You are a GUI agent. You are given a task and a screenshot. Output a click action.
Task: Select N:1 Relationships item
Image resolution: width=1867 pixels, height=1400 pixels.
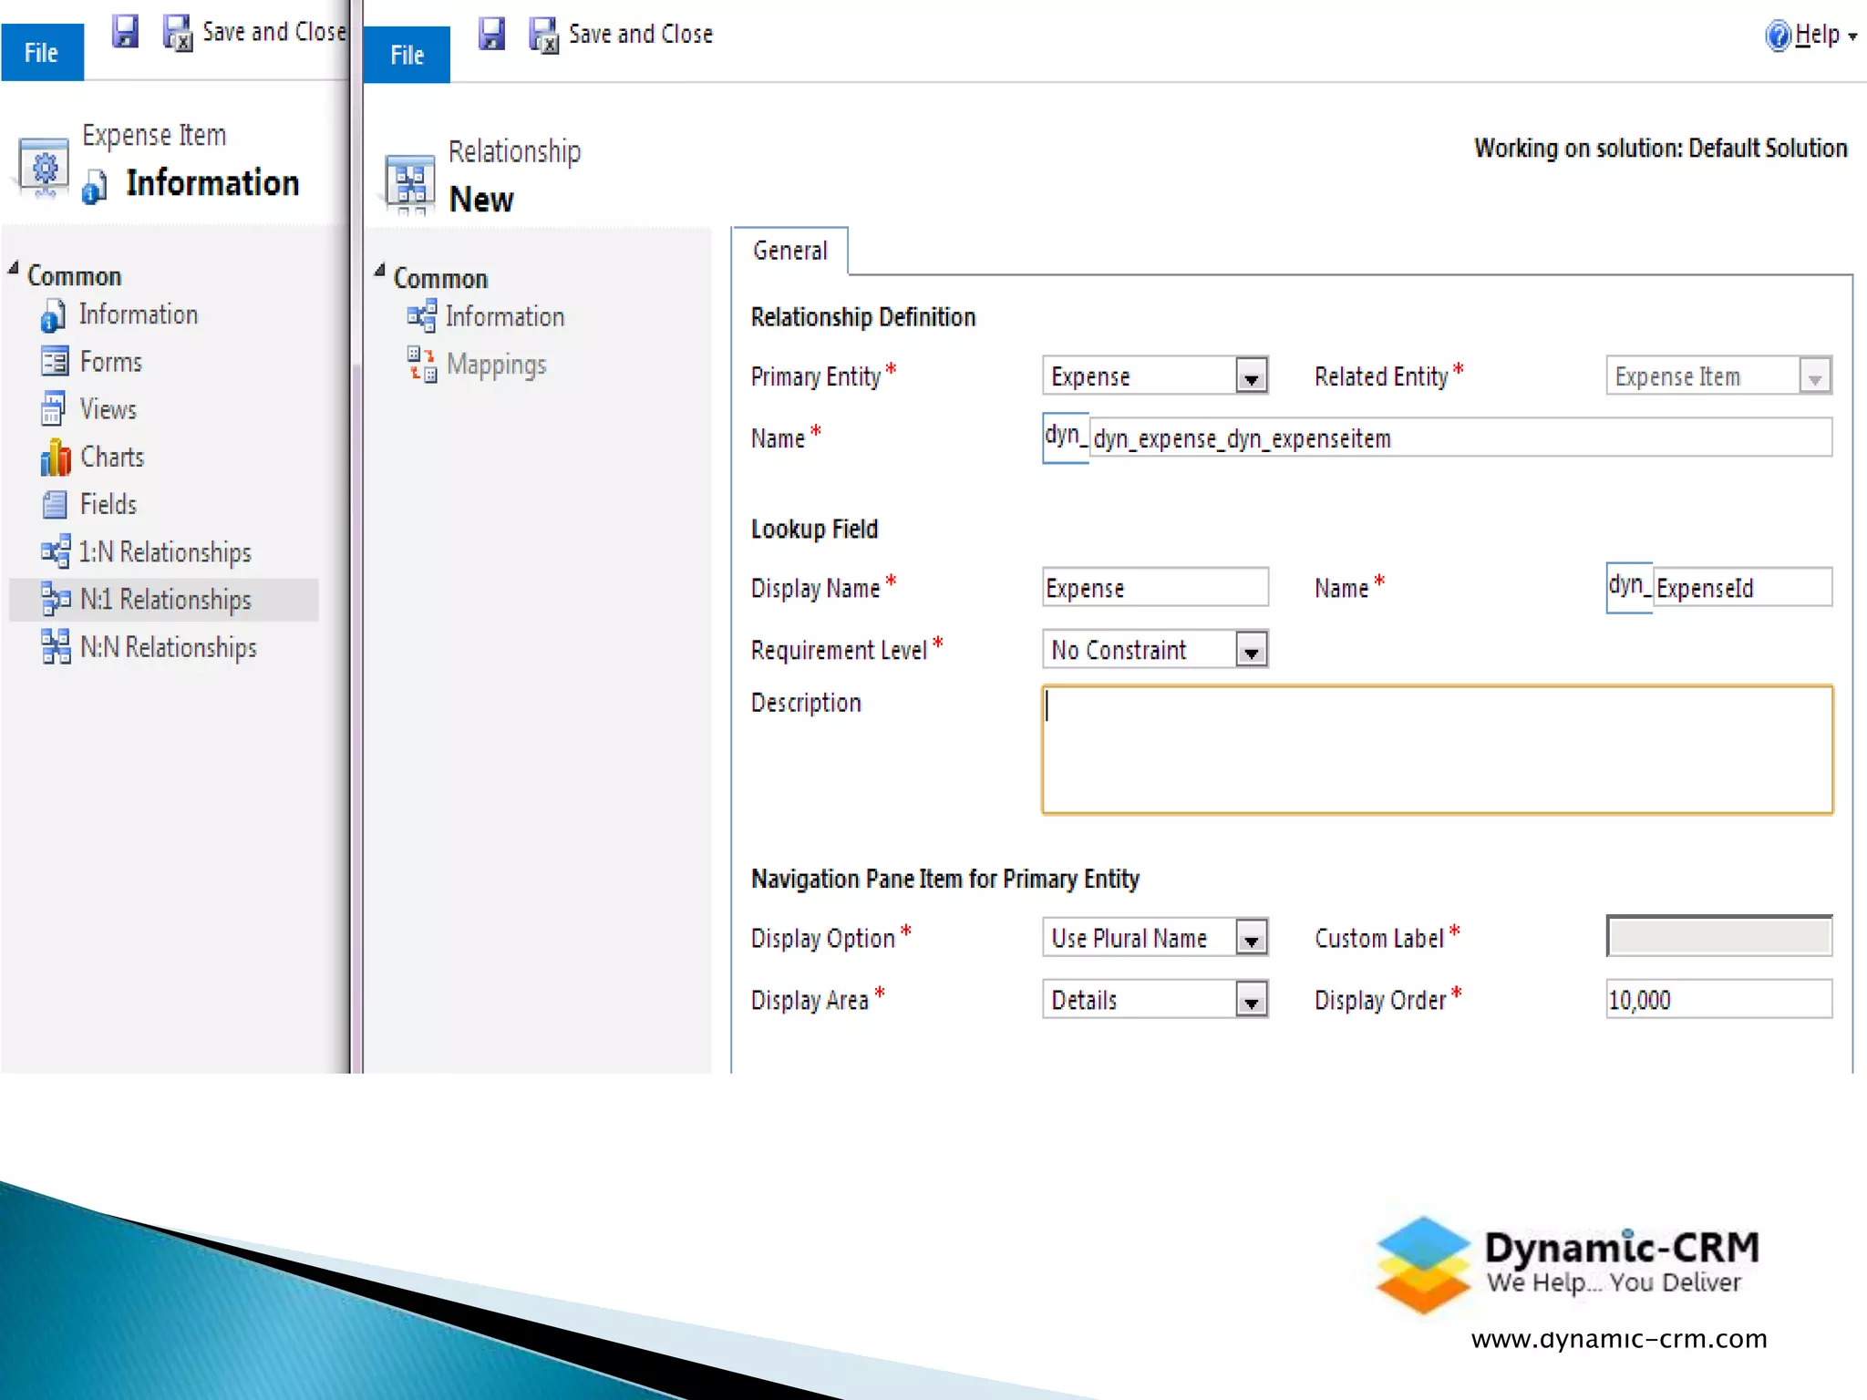166,599
